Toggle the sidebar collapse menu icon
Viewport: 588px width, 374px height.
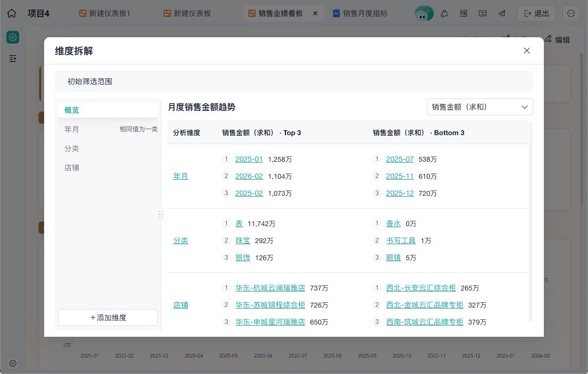13,59
